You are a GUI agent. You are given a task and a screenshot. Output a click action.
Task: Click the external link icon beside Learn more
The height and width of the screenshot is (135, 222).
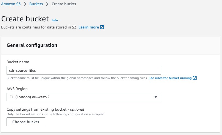point(102,27)
